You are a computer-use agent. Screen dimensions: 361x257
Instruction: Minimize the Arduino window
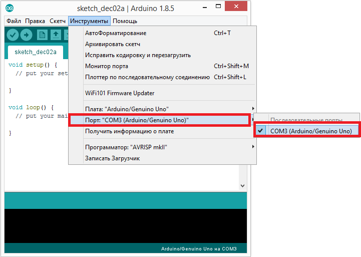point(204,8)
